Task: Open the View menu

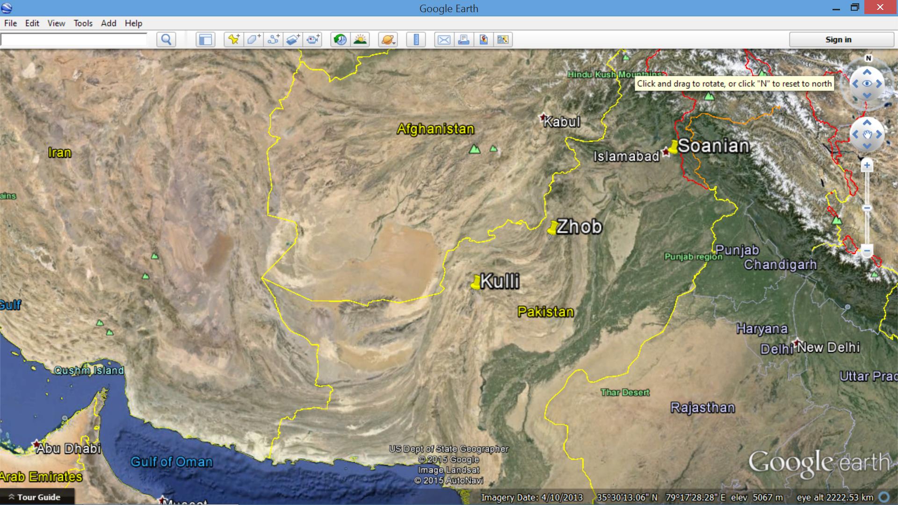Action: coord(56,23)
